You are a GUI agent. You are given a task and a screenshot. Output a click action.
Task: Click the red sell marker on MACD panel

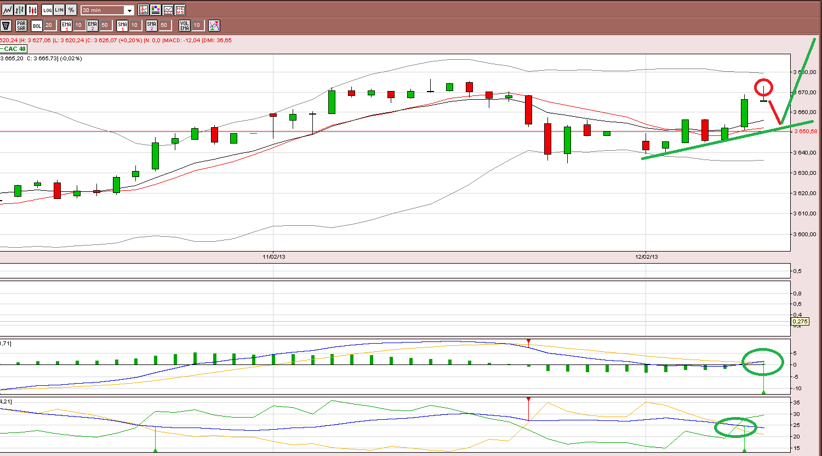click(x=528, y=341)
